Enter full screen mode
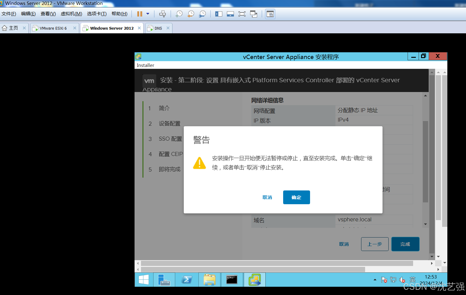 [242, 14]
